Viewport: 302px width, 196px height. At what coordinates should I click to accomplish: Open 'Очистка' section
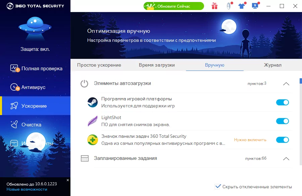35,124
